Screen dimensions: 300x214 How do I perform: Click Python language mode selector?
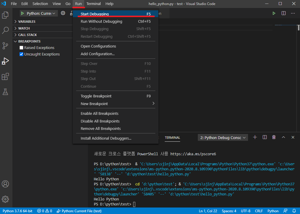[273, 211]
